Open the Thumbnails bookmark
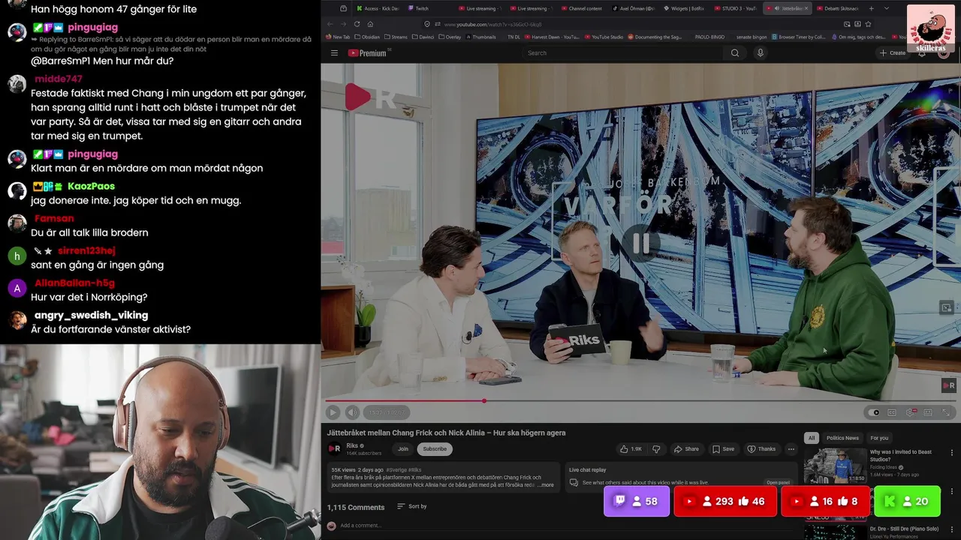Screen dimensions: 961x540 click(x=480, y=37)
